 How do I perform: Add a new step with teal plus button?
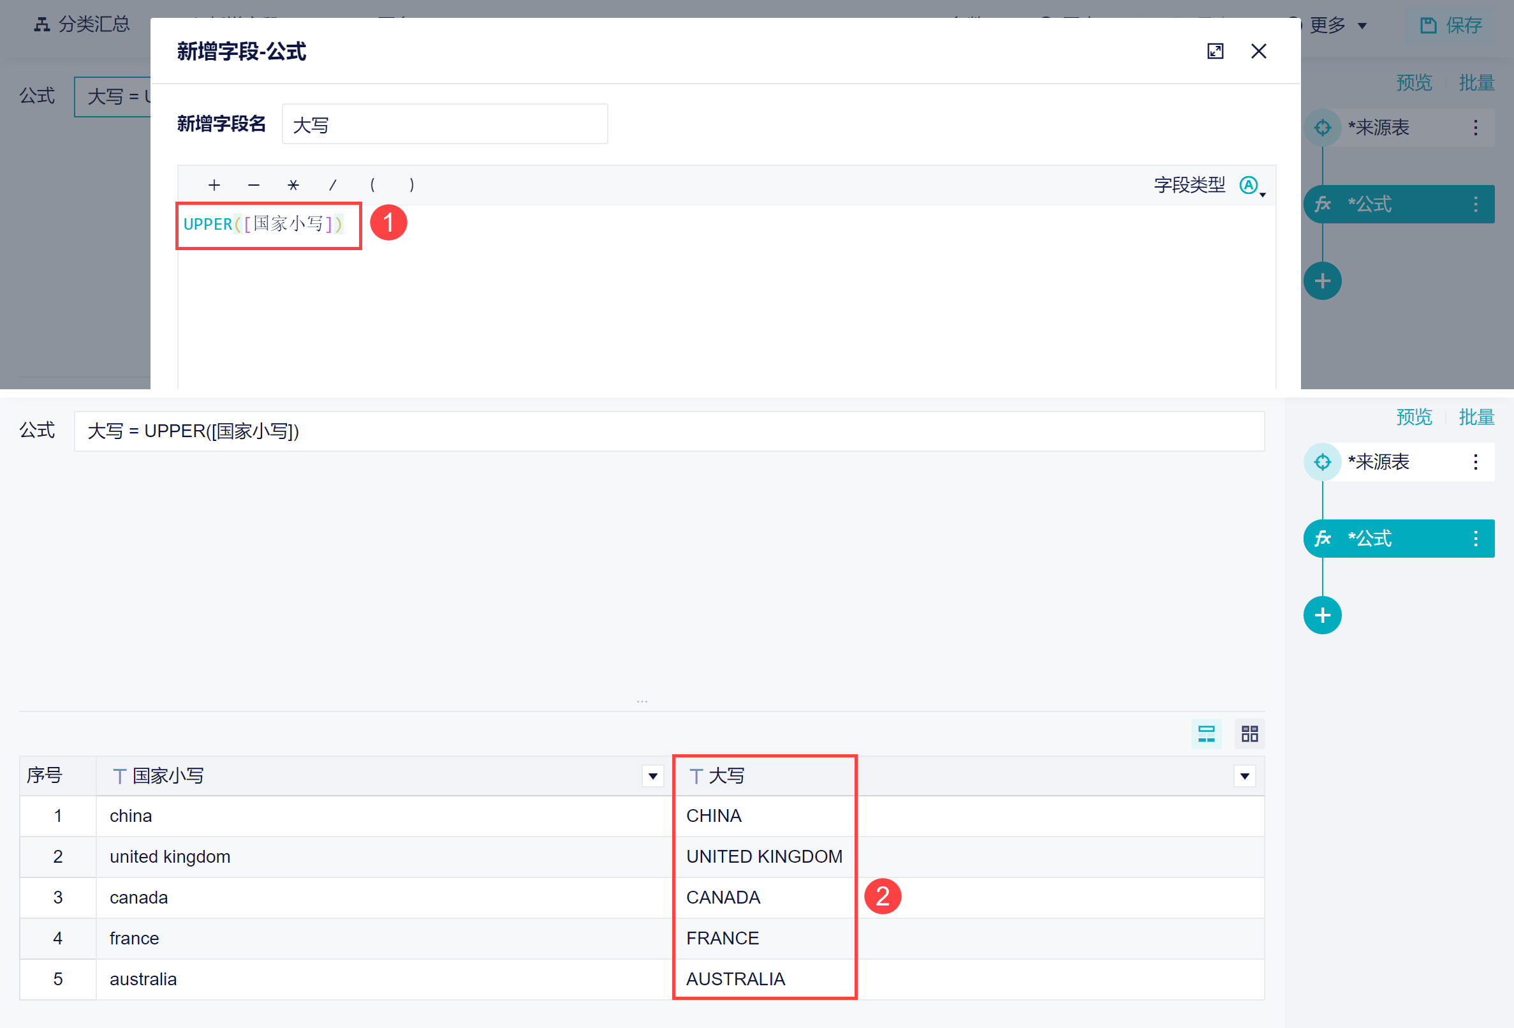(1322, 615)
